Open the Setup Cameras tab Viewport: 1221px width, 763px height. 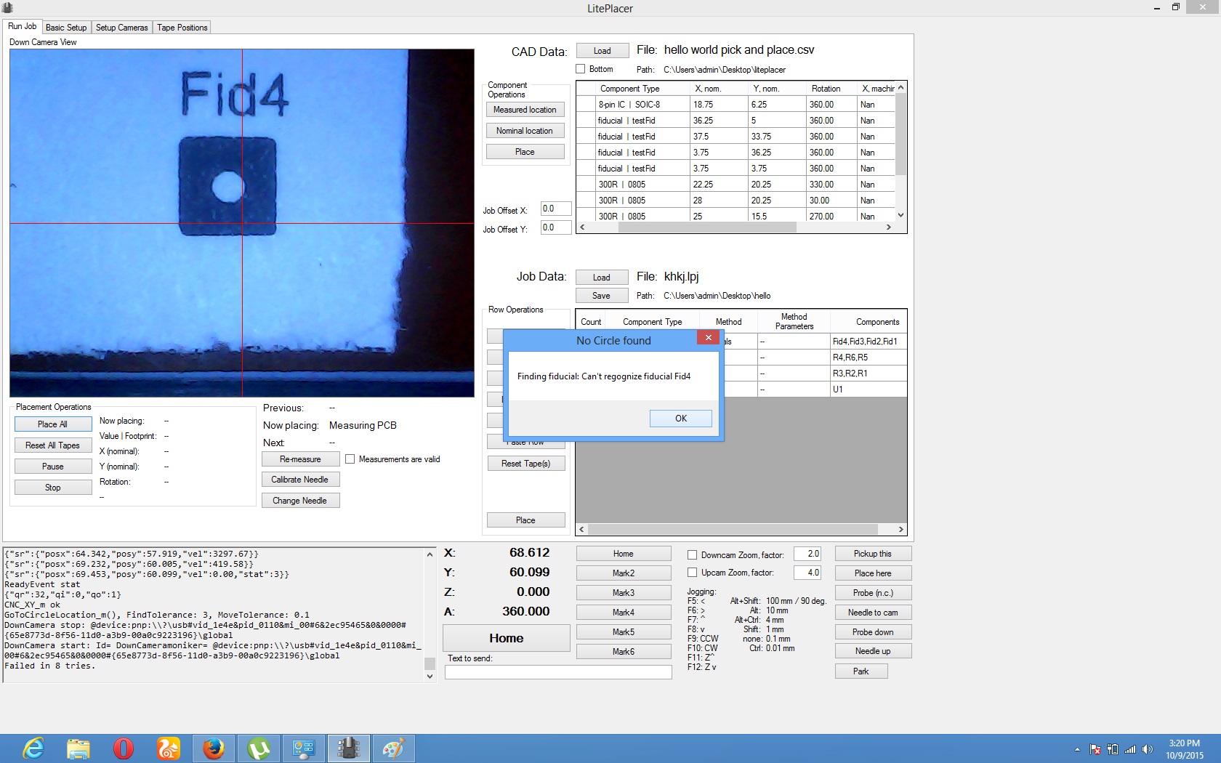pos(122,28)
